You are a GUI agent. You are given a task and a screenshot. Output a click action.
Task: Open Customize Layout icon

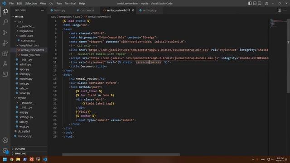click(x=266, y=3)
